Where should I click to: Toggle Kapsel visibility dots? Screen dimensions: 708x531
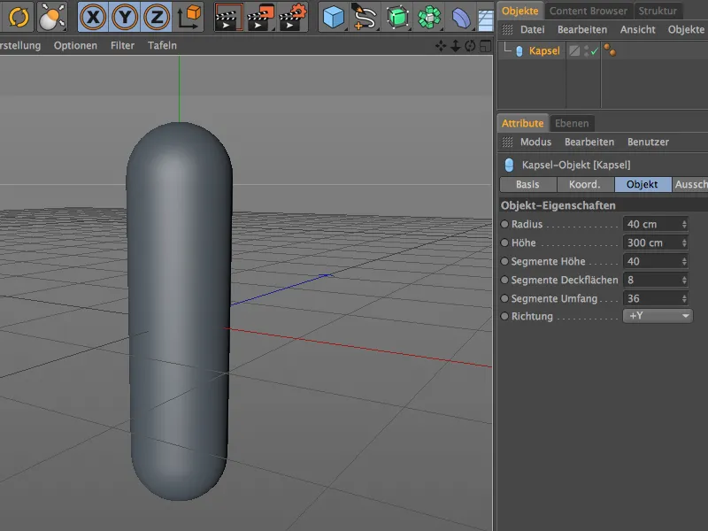[x=587, y=50]
